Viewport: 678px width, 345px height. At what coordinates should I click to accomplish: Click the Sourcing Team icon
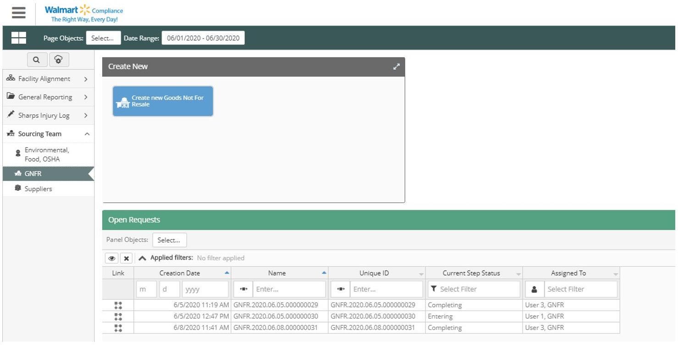click(11, 133)
